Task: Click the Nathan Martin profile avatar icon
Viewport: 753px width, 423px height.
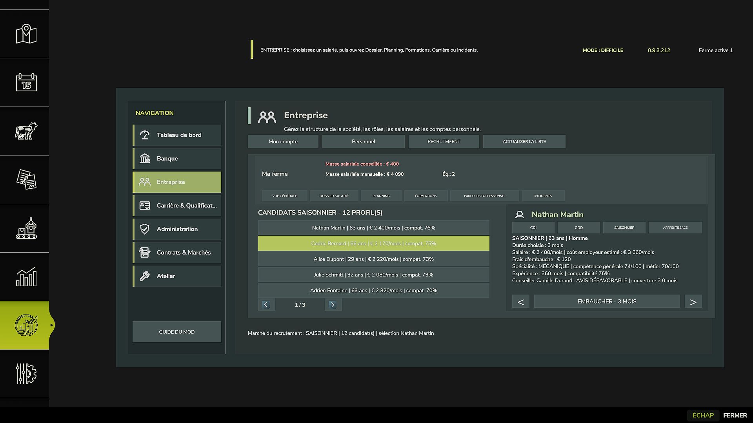Action: [x=520, y=215]
